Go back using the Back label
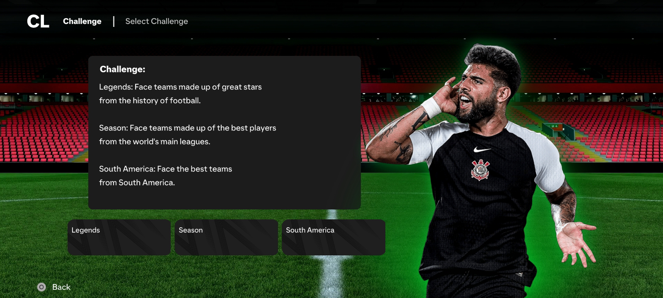This screenshot has width=663, height=298. (x=61, y=287)
